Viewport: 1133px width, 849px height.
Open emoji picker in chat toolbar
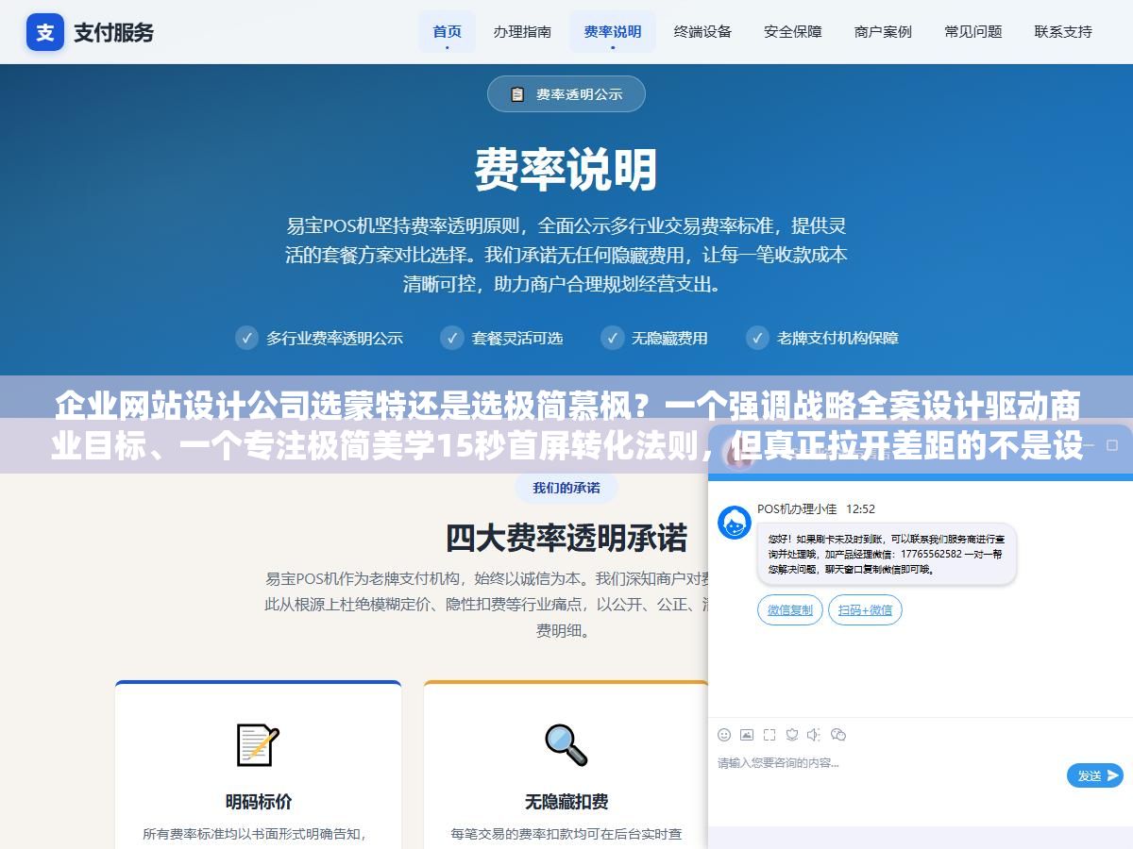coord(724,735)
